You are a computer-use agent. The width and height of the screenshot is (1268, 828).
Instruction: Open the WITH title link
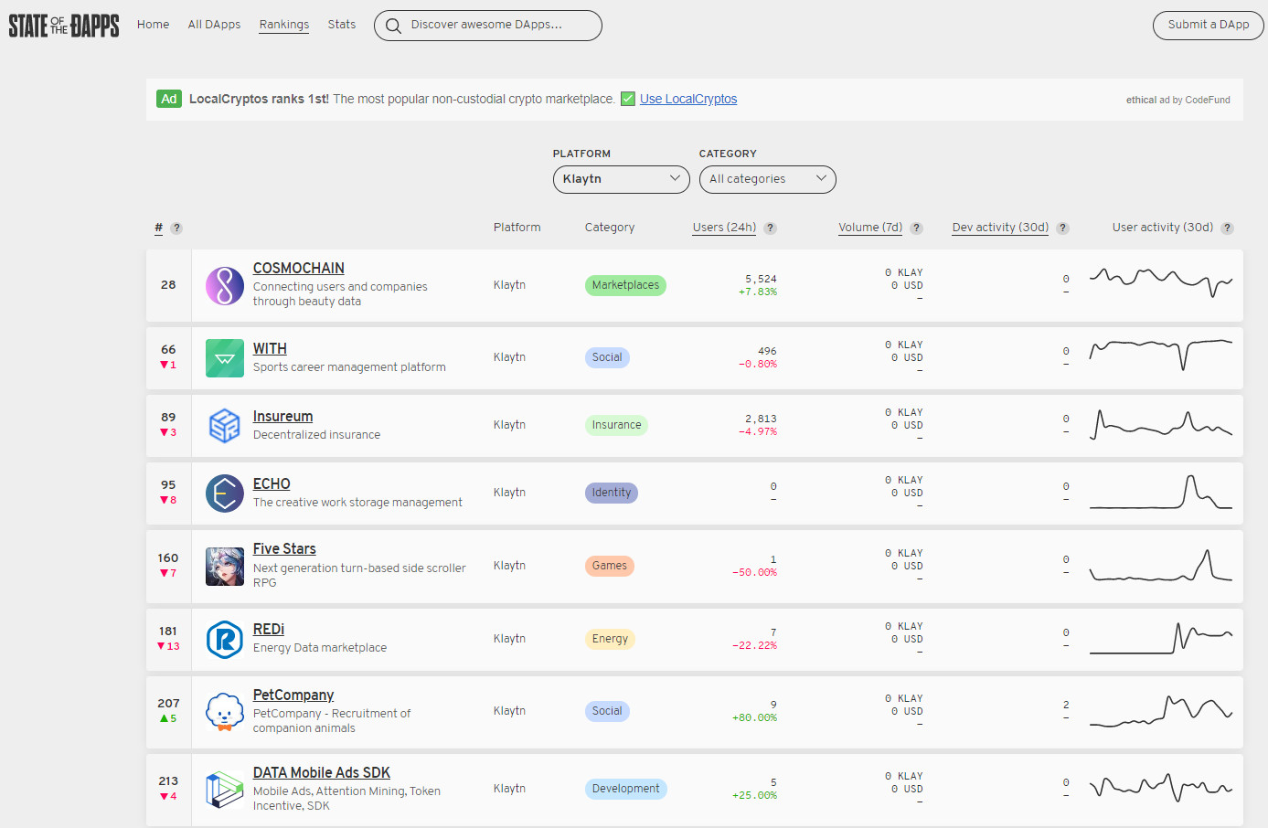(x=270, y=349)
